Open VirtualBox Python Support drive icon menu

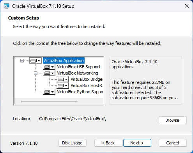49,92
